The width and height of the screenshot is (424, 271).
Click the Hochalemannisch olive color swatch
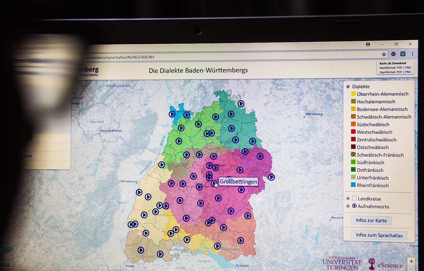pyautogui.click(x=354, y=101)
